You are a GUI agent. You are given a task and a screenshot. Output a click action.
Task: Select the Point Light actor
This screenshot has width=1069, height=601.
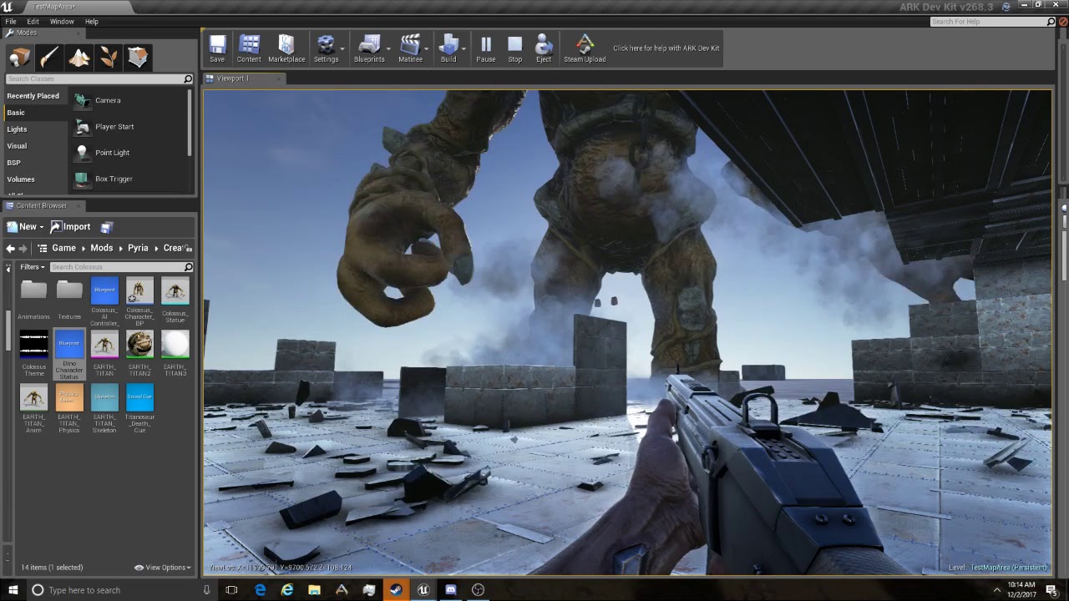tap(130, 153)
